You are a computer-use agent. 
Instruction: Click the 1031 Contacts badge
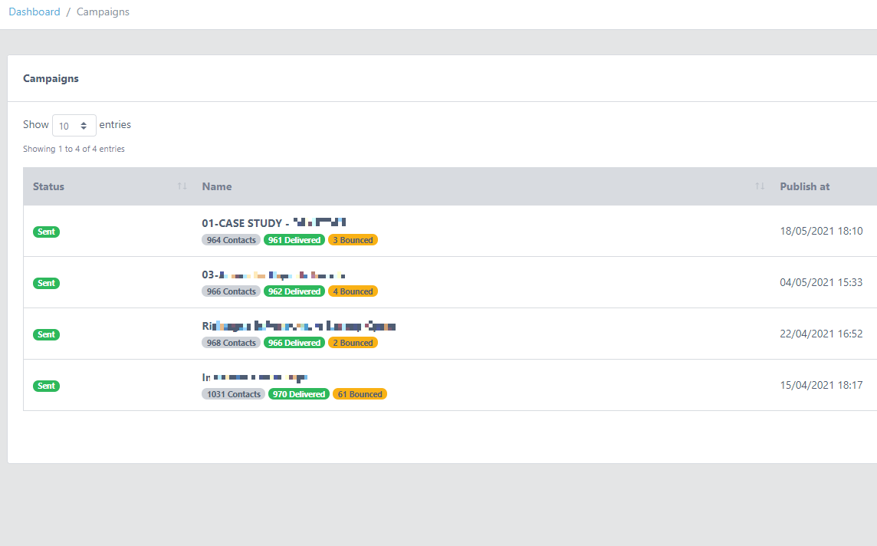233,393
